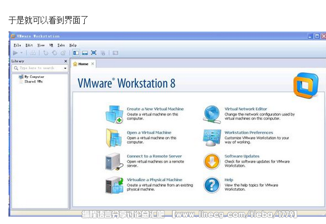This screenshot has height=224, width=326.
Task: Click the Workstation Preferences monitor icon
Action: (x=212, y=137)
